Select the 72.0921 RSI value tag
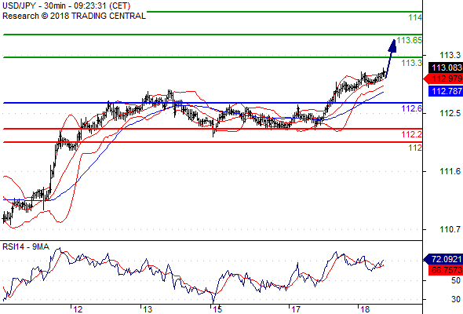 pos(443,259)
